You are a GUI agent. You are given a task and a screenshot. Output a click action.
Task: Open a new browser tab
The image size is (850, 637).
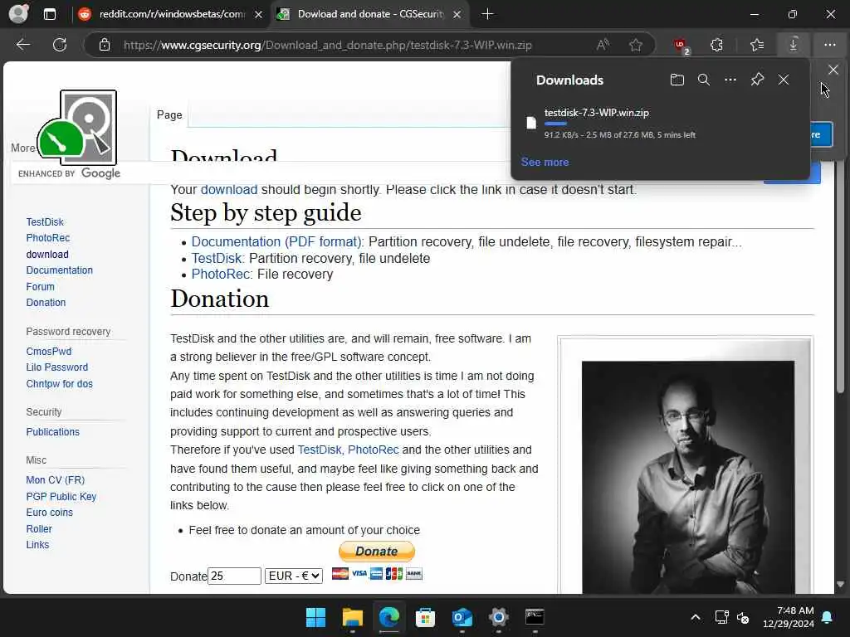[487, 14]
